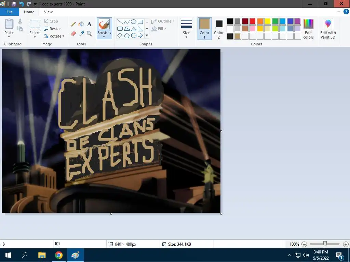Choose the Rounded rectangle shape
Screen dimensions: 350x262
point(120,29)
